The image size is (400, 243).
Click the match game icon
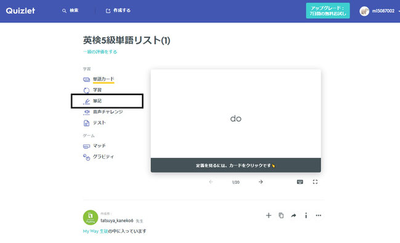[x=87, y=146]
